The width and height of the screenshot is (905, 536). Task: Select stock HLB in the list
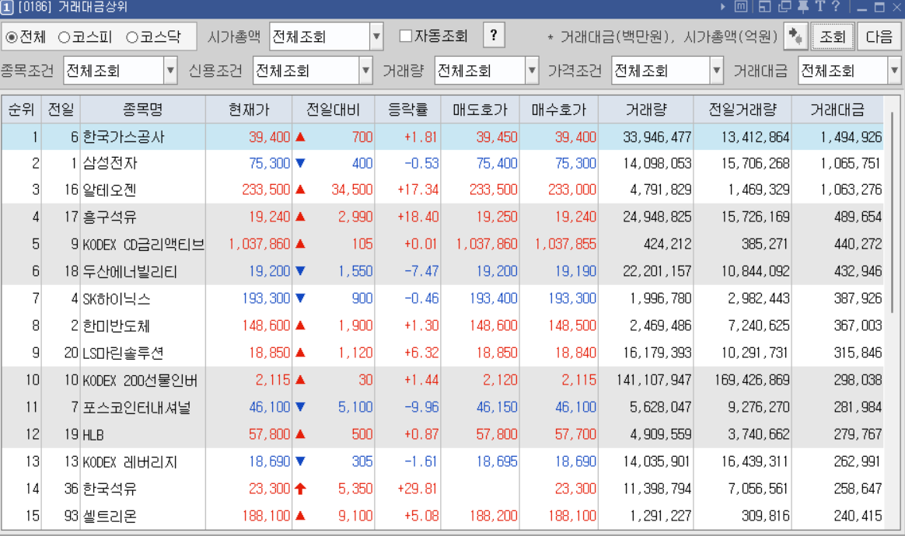pyautogui.click(x=93, y=434)
